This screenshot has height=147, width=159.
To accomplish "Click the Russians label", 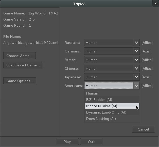I will pyautogui.click(x=72, y=43).
